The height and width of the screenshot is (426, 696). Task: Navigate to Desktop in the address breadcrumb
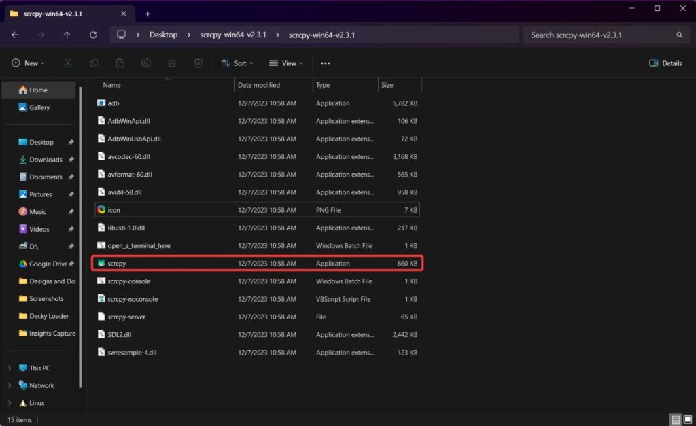163,35
